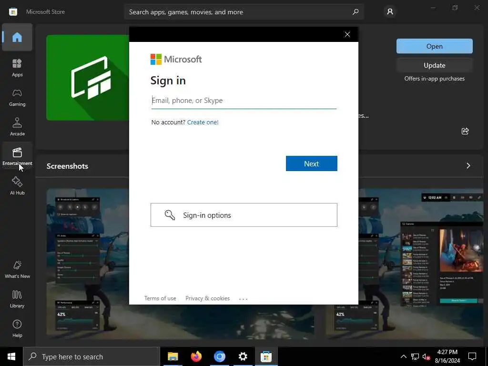The height and width of the screenshot is (366, 488).
Task: Open the Help section
Action: pos(17,328)
